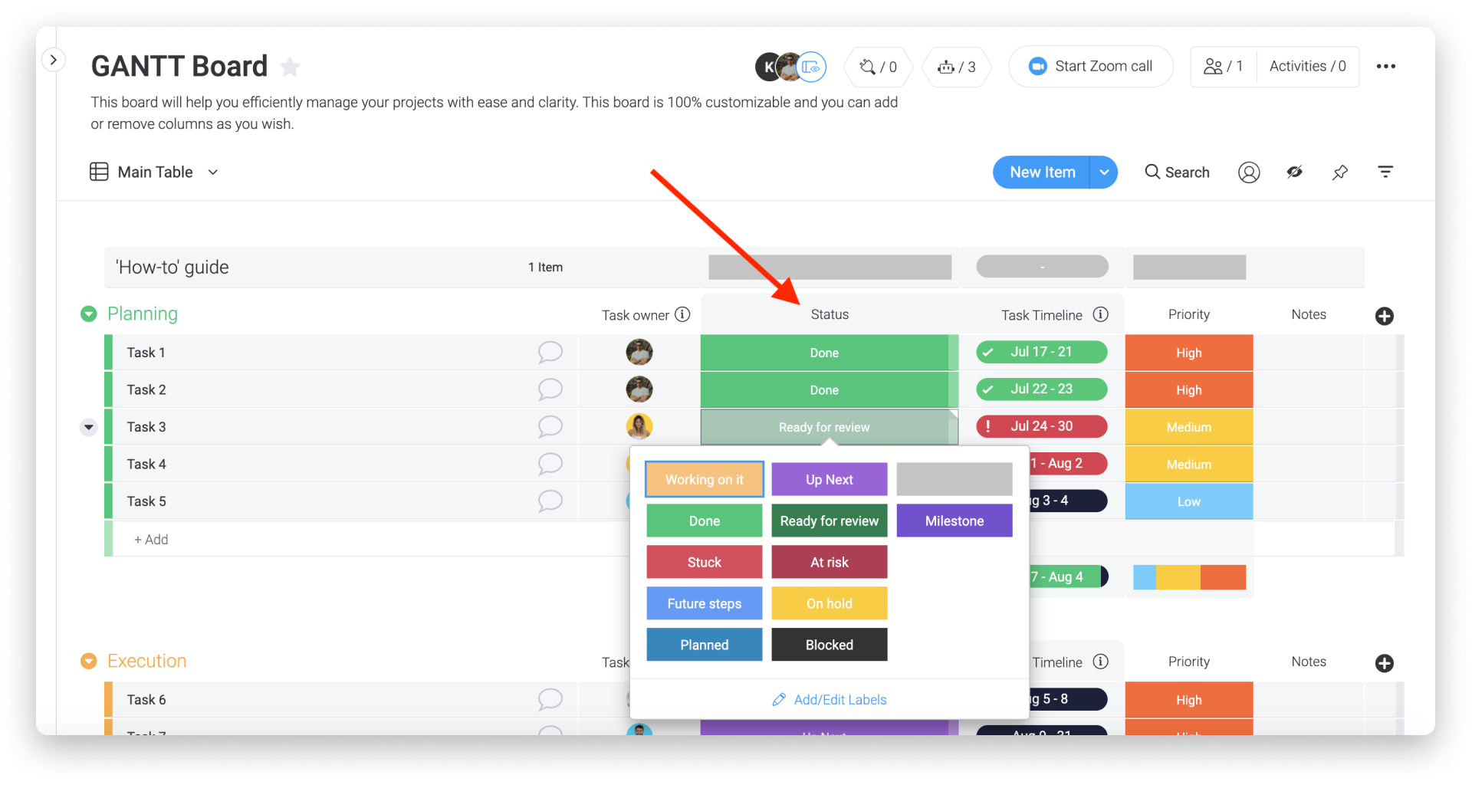Open Task 3 Medium priority cell
The image size is (1472, 785).
(1188, 427)
